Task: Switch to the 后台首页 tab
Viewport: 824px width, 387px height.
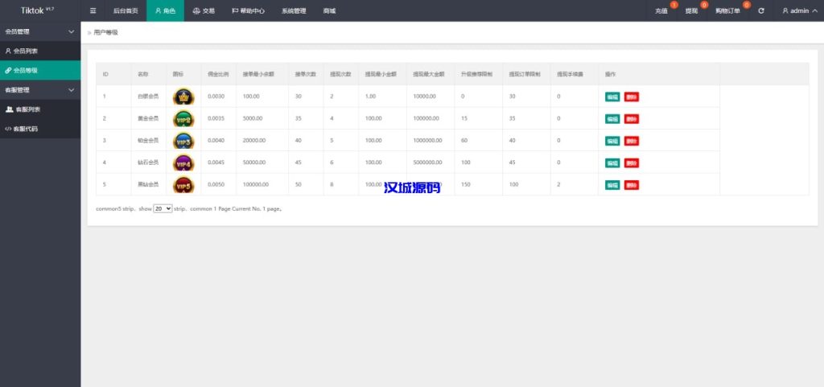Action: tap(125, 11)
